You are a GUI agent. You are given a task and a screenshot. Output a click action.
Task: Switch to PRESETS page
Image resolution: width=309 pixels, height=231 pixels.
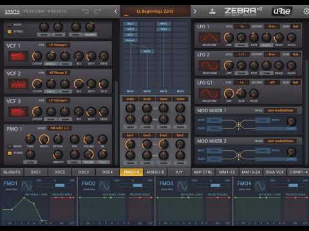[57, 12]
